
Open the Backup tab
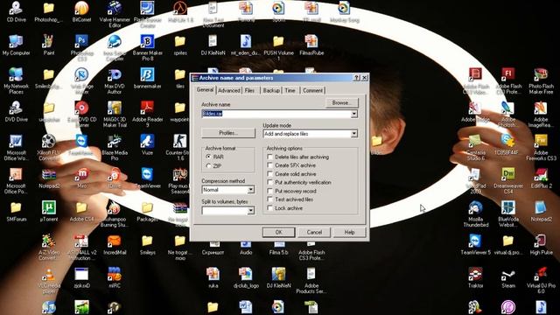click(271, 91)
